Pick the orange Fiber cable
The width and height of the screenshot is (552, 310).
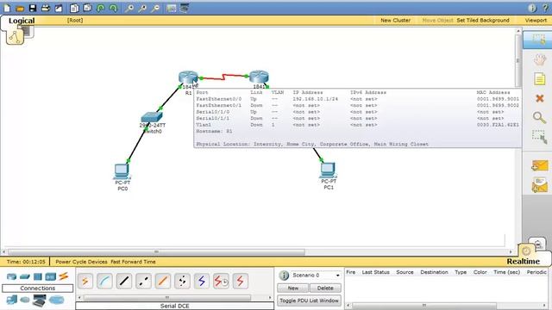163,282
